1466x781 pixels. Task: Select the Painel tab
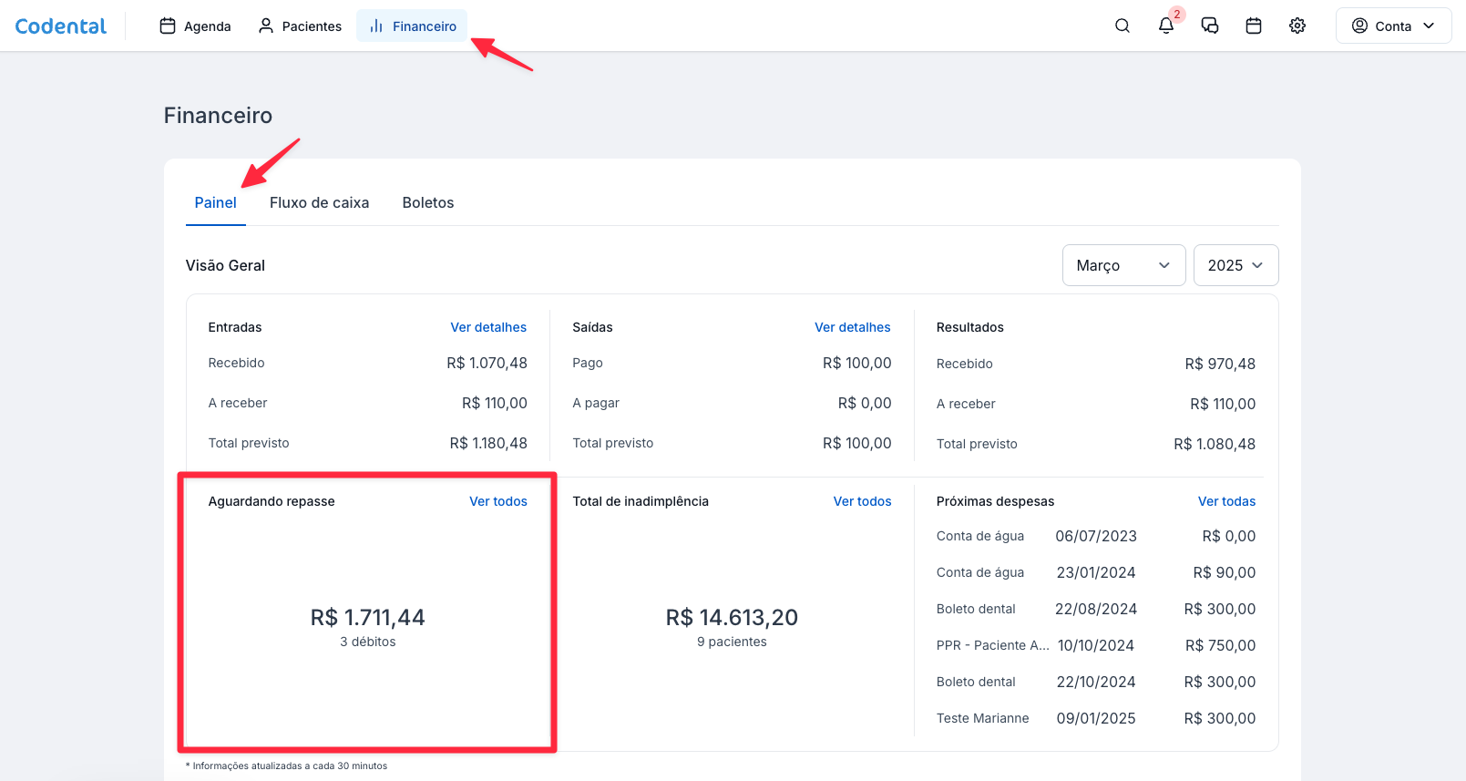(x=215, y=202)
